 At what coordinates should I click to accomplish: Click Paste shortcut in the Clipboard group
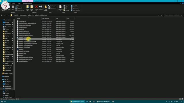pyautogui.click(x=20, y=10)
